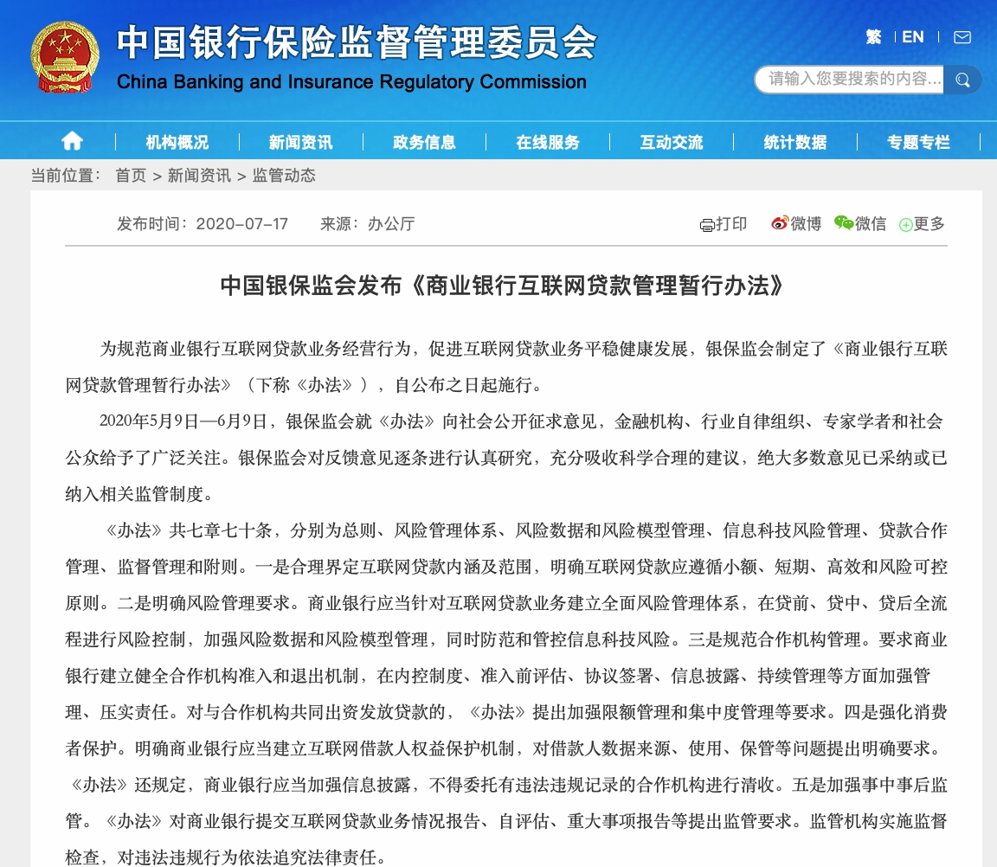Go to 监管动态 in breadcrumb
Image resolution: width=997 pixels, height=867 pixels.
coord(284,176)
